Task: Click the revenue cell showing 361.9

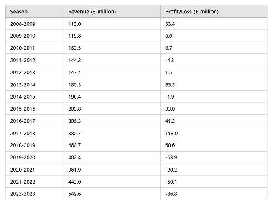Action: (75, 170)
